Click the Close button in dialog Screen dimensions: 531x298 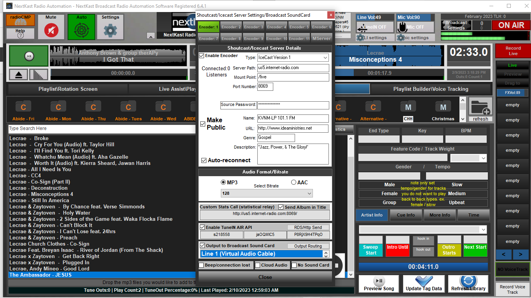[265, 277]
